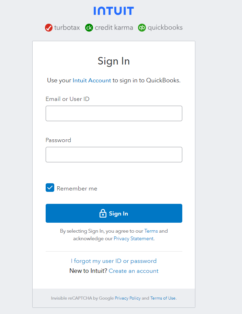Click the Remember me text label

[77, 188]
